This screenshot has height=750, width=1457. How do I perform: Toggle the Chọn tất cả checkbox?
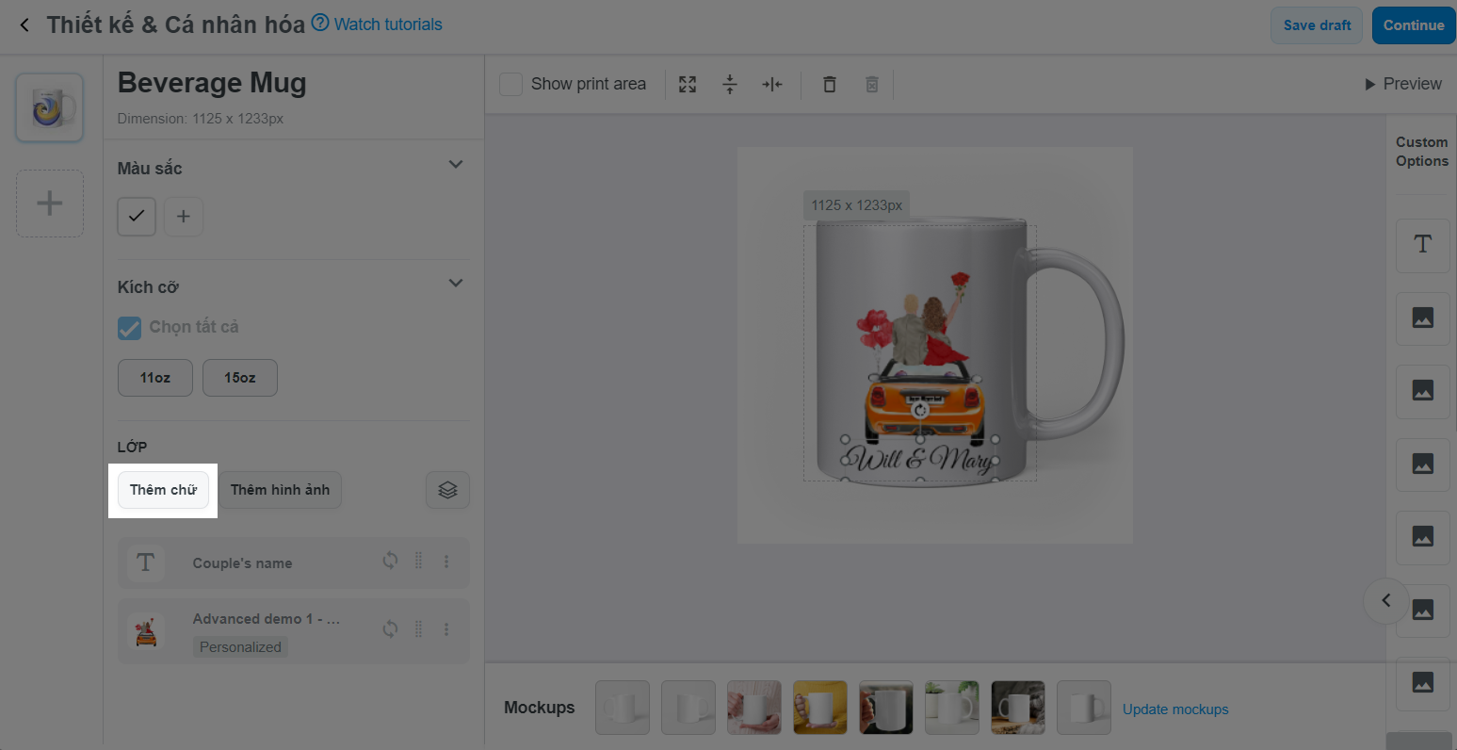coord(129,327)
